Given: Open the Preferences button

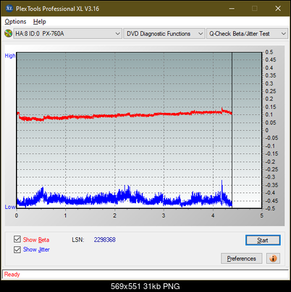Looking at the screenshot, I should (242, 259).
